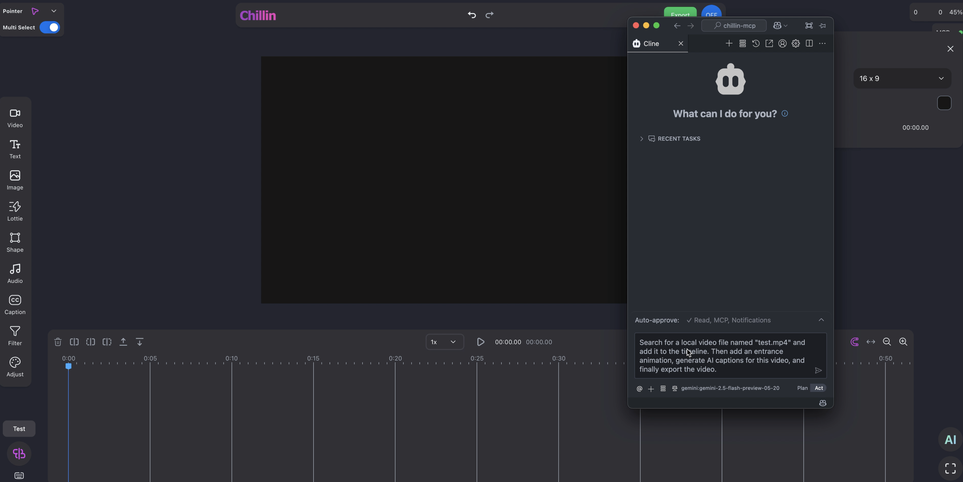Click the AI assistant button
The height and width of the screenshot is (482, 963).
click(x=950, y=440)
